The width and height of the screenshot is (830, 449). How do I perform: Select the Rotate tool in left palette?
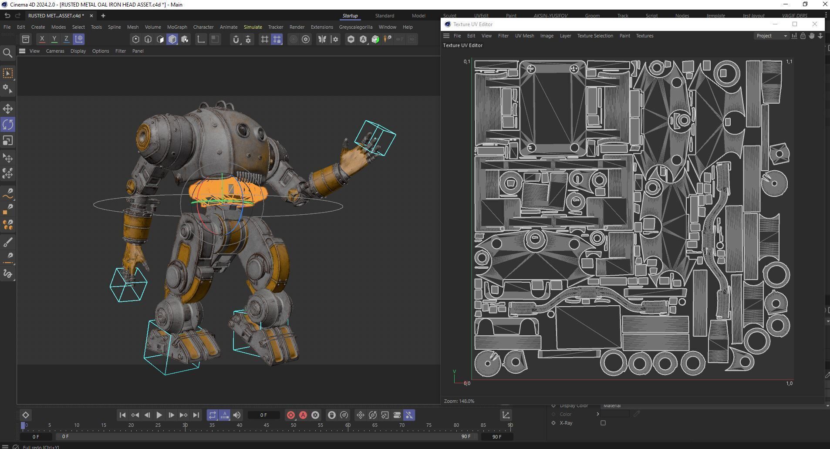(x=8, y=125)
